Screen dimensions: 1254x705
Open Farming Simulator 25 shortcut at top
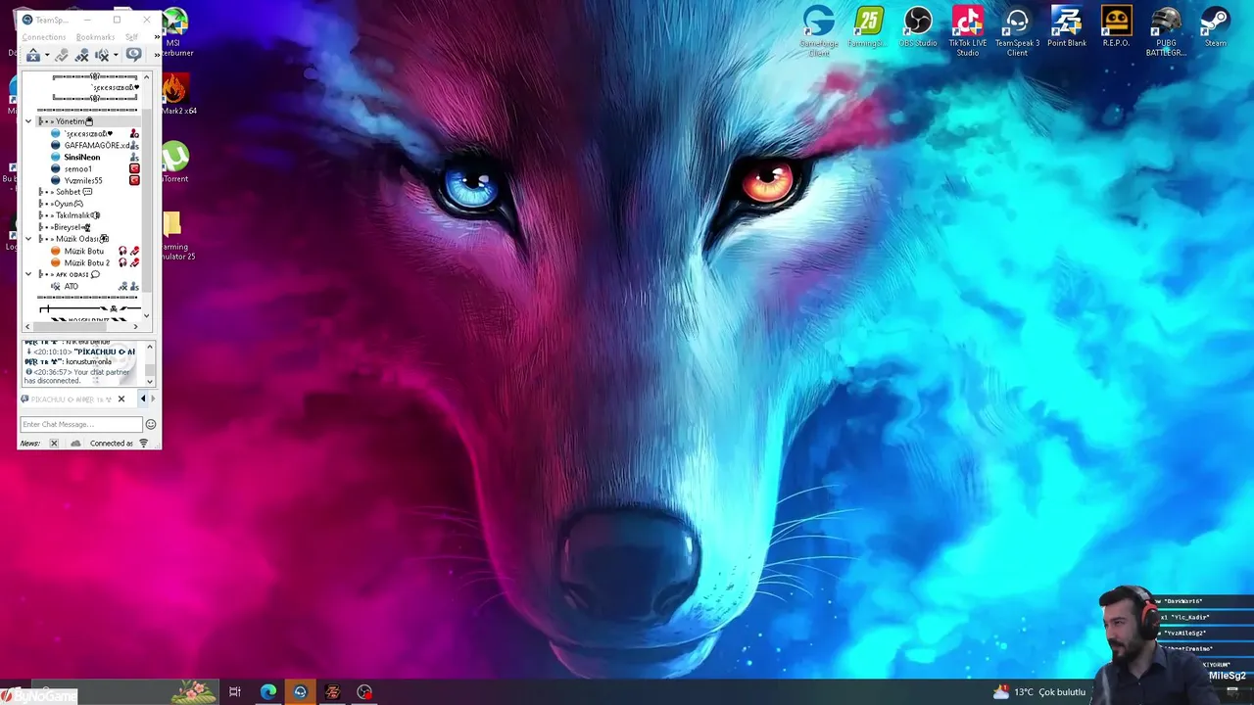click(x=867, y=26)
